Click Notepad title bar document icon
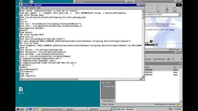198x111 pixels. 22,5
